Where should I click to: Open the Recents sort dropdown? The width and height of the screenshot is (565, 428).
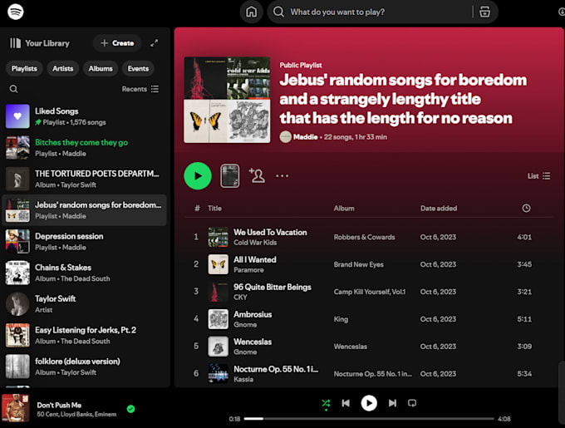coord(140,89)
